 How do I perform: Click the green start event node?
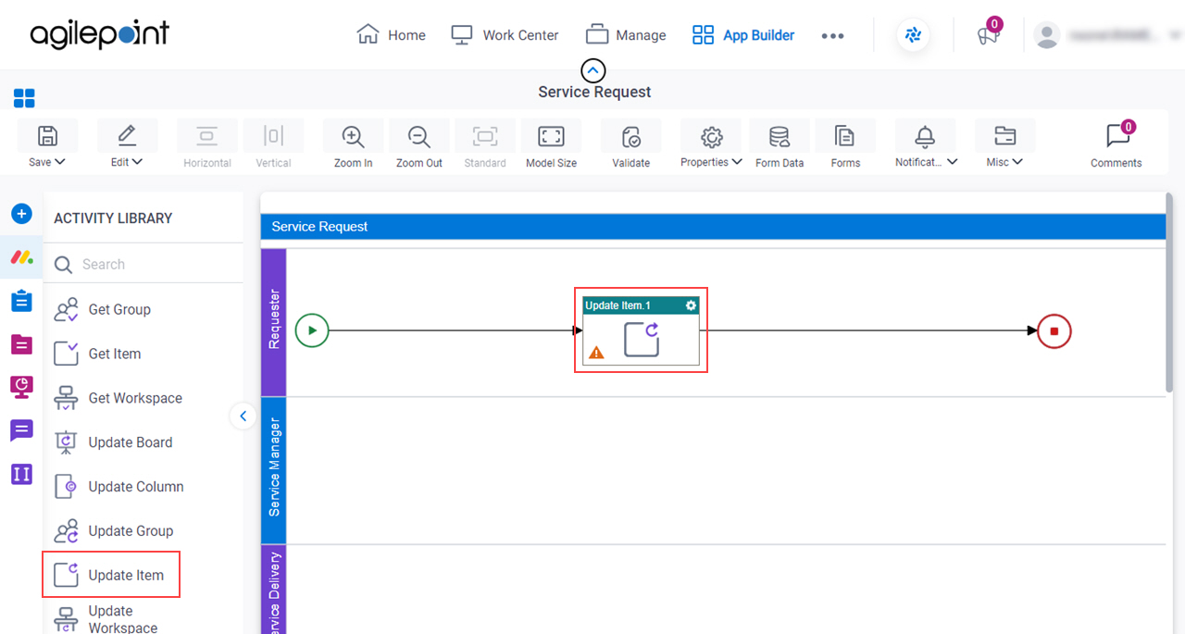click(x=312, y=330)
